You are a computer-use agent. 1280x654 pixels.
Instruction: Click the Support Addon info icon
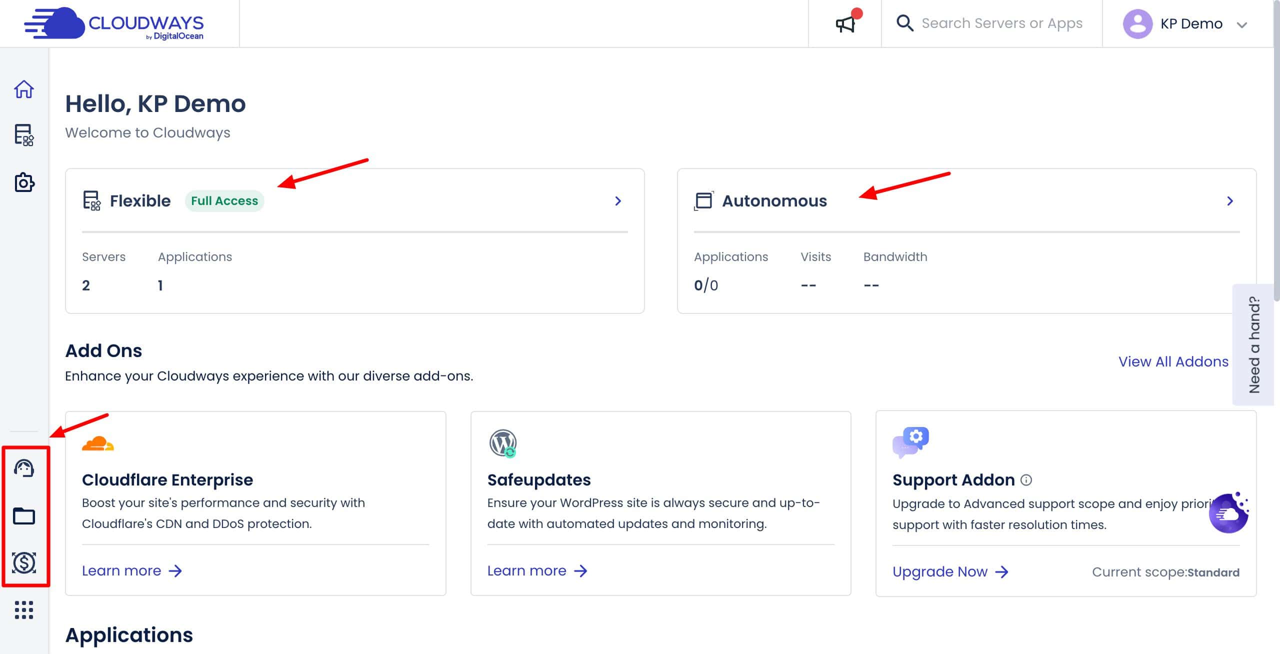(1026, 480)
